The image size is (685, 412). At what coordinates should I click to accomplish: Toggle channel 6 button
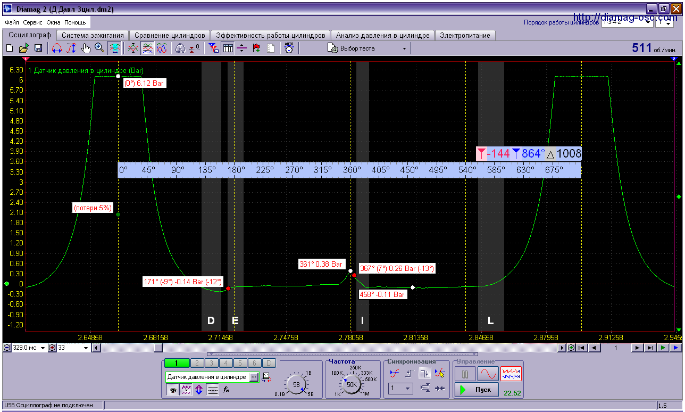(x=254, y=363)
